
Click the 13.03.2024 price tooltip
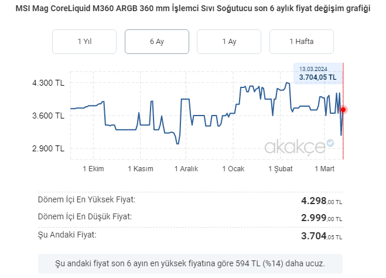point(317,73)
